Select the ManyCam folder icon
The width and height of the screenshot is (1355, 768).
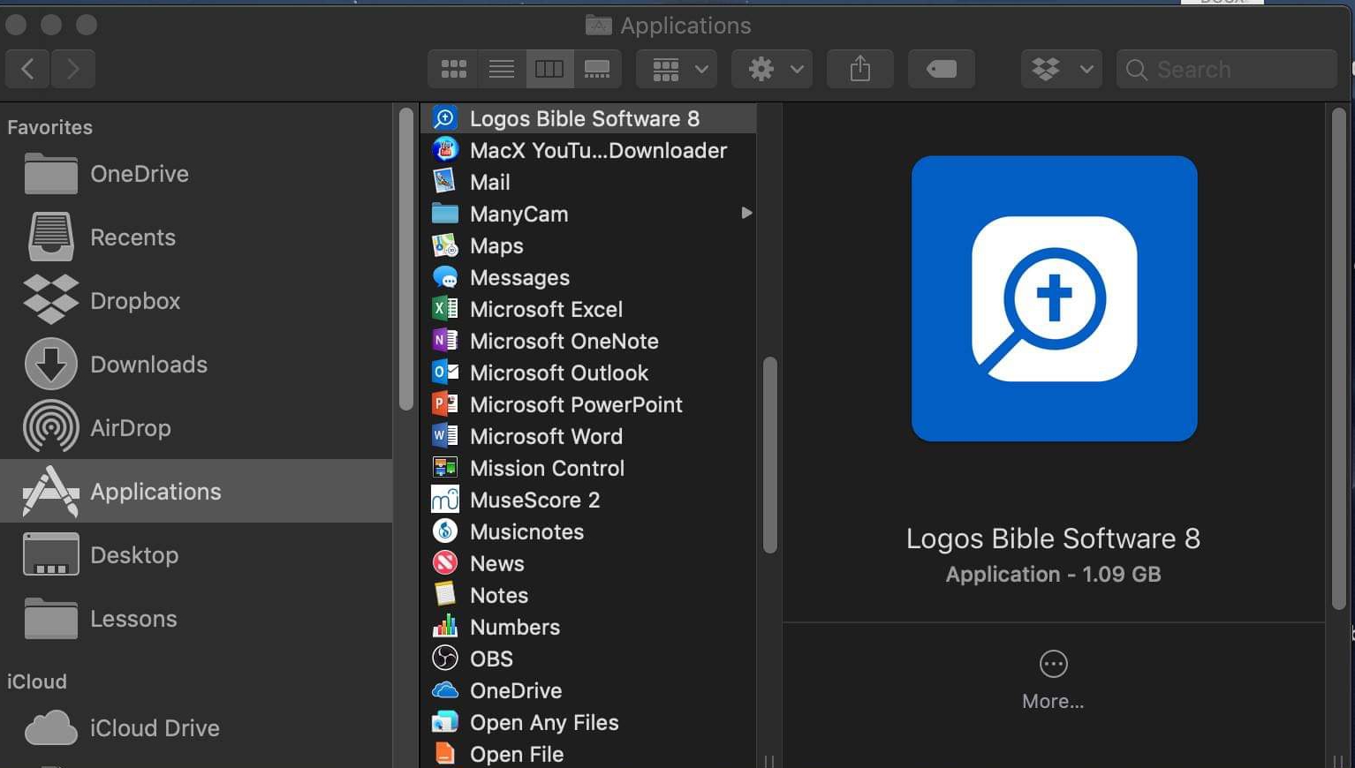[445, 214]
